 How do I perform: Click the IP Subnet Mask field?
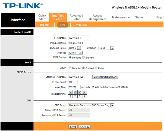click(x=79, y=43)
